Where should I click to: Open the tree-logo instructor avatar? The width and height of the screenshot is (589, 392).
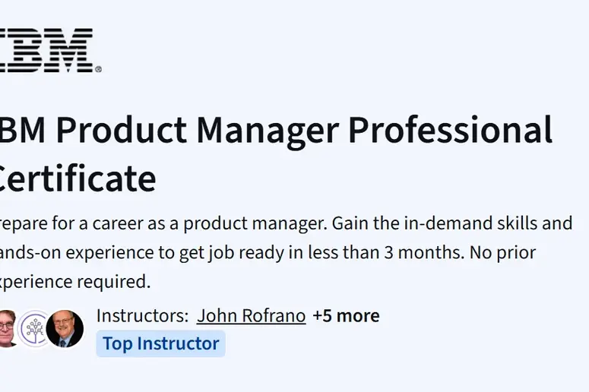pyautogui.click(x=35, y=329)
